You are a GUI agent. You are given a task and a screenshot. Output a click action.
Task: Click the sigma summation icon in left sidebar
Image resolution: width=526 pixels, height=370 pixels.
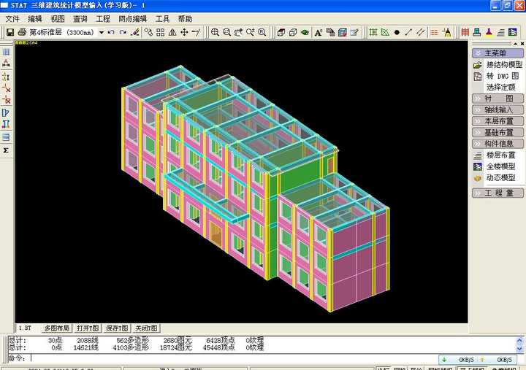point(6,150)
